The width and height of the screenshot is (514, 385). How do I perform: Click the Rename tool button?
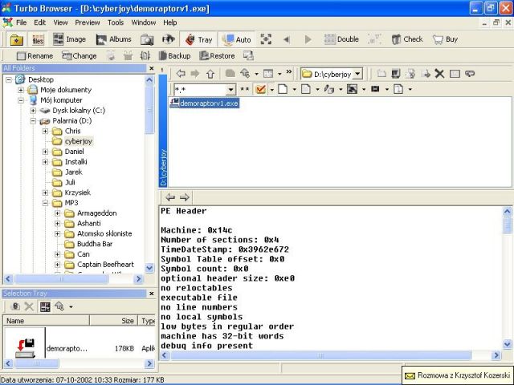click(x=35, y=56)
